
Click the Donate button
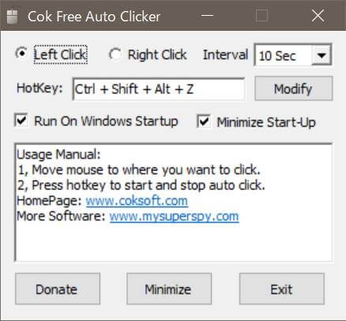click(58, 289)
